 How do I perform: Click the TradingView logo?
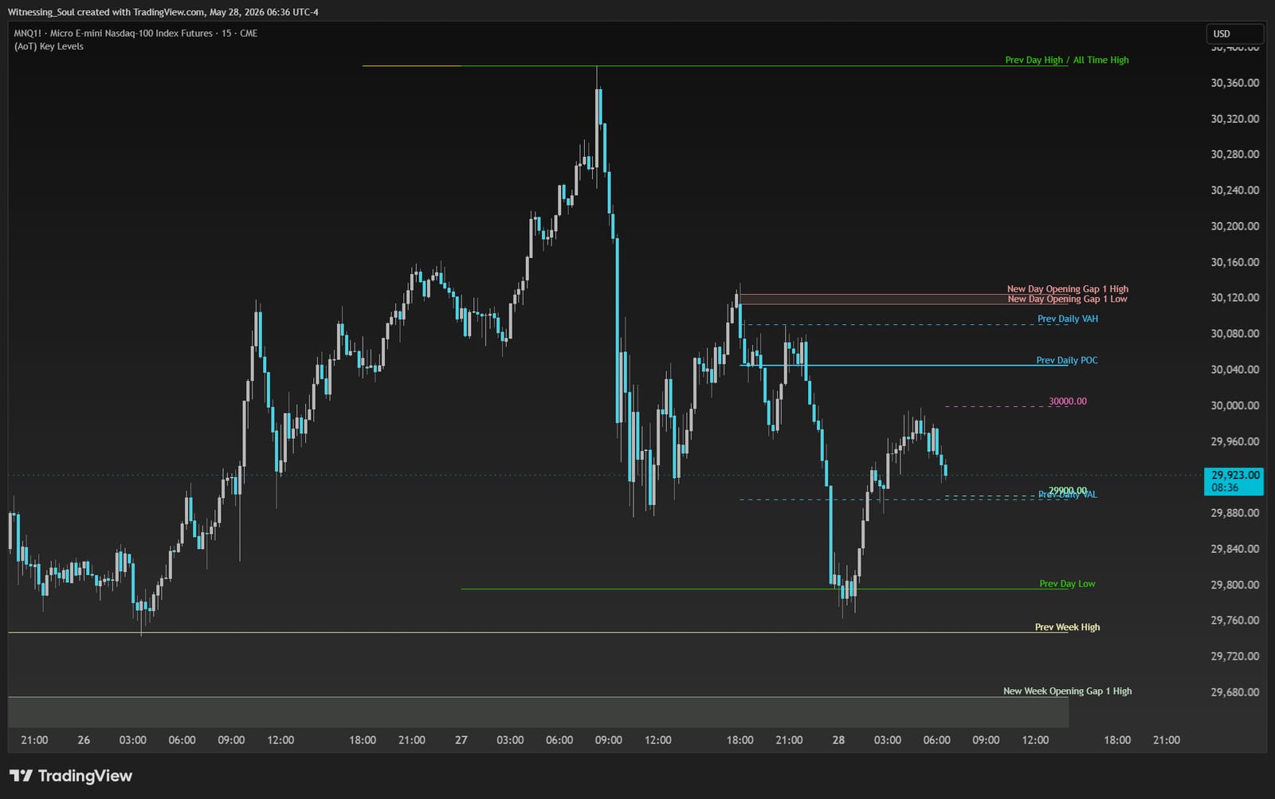[x=71, y=776]
